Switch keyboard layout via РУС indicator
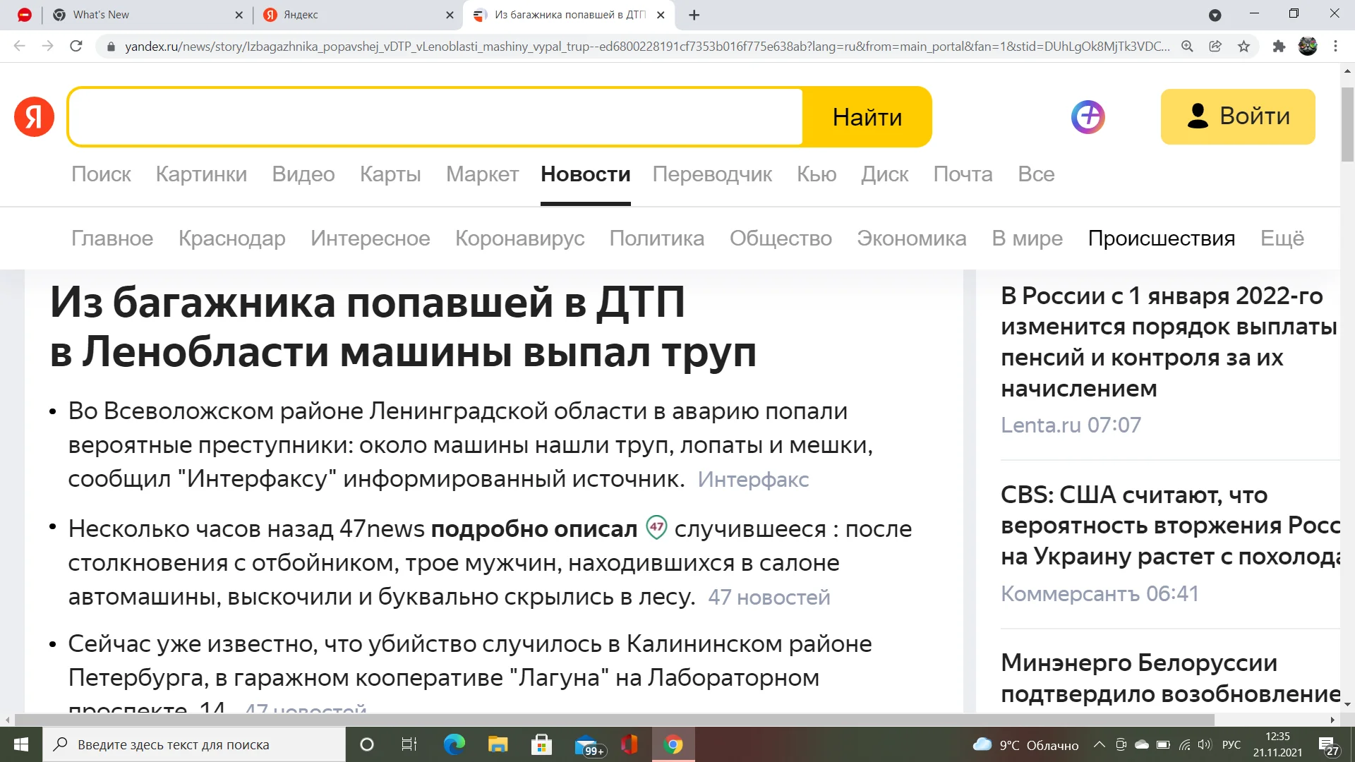 [1231, 744]
